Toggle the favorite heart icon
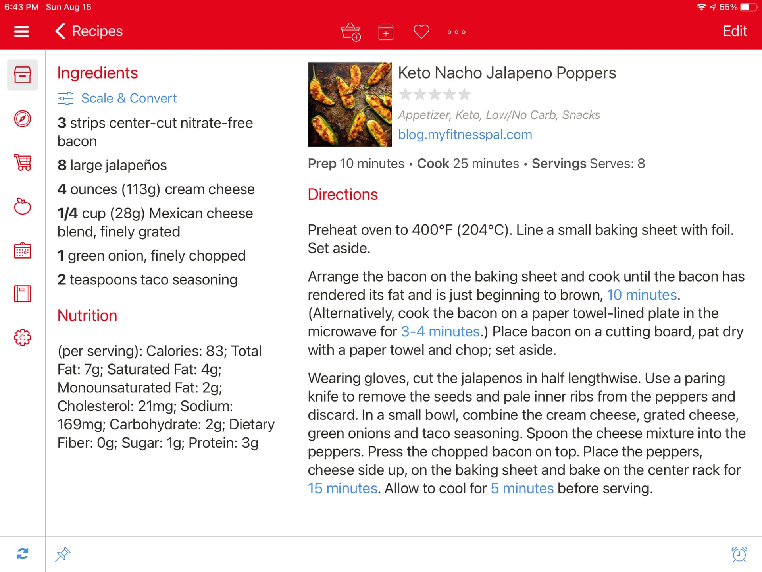 [x=421, y=32]
